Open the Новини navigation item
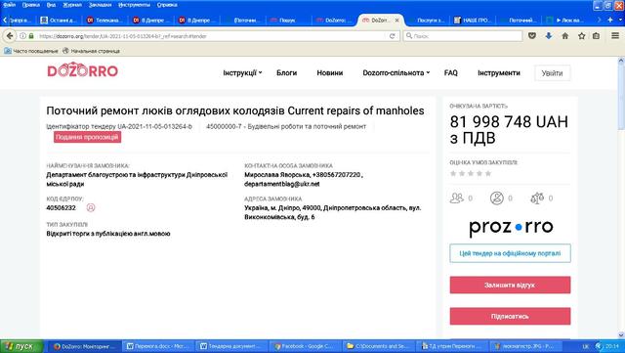 pyautogui.click(x=330, y=72)
